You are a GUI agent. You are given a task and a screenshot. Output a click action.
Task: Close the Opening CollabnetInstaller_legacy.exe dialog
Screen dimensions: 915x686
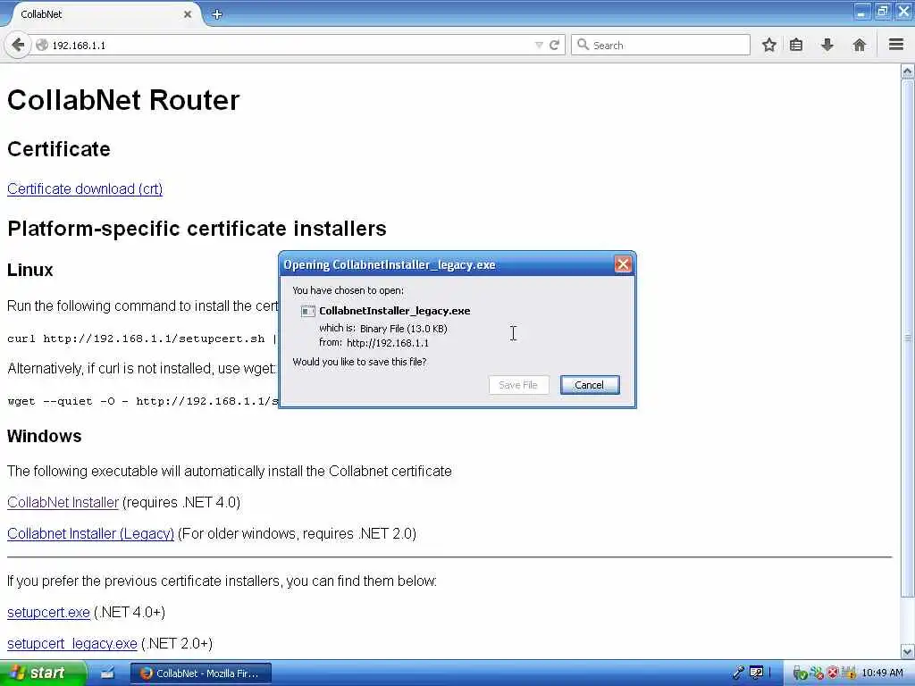click(623, 264)
